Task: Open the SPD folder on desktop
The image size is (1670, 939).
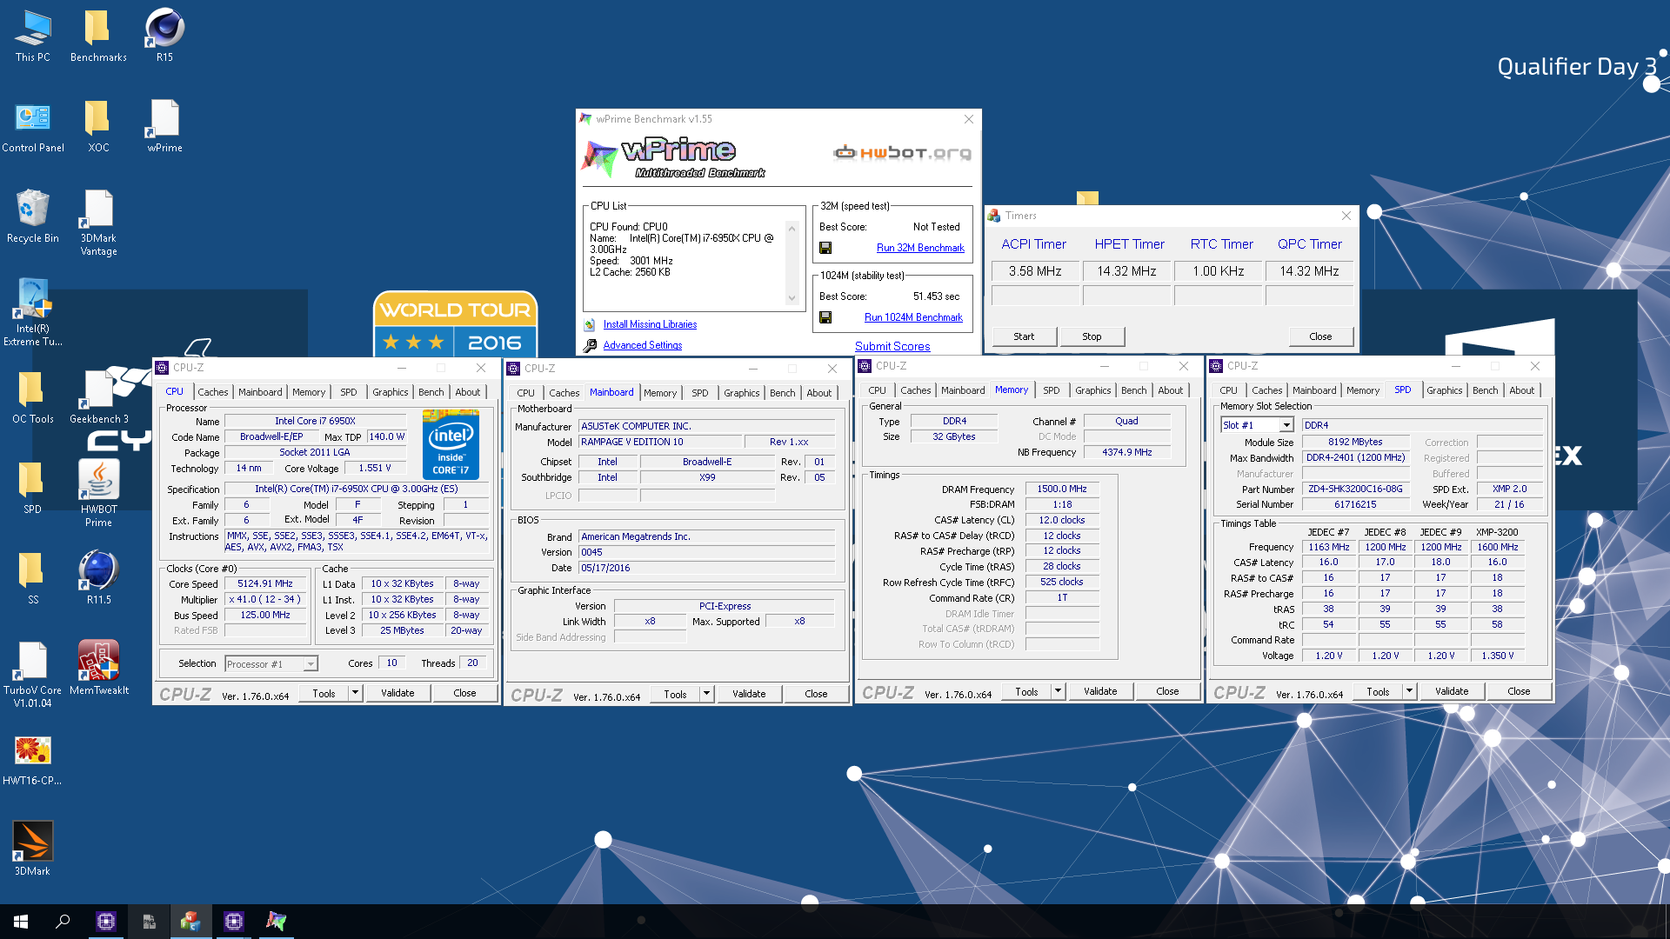Action: click(32, 489)
